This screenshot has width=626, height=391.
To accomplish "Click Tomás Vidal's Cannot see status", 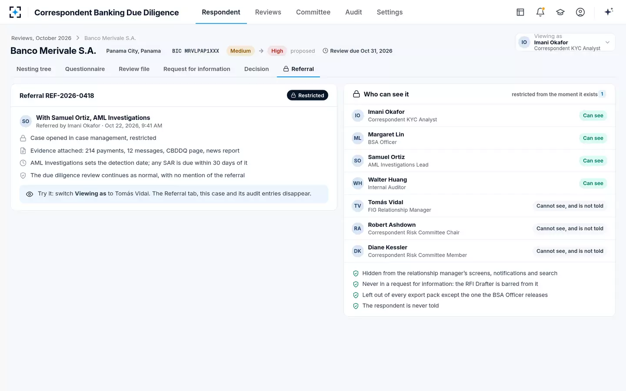I will click(x=570, y=206).
